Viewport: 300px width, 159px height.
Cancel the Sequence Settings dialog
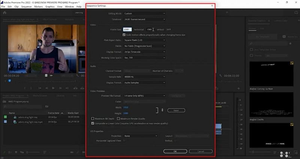201,151
